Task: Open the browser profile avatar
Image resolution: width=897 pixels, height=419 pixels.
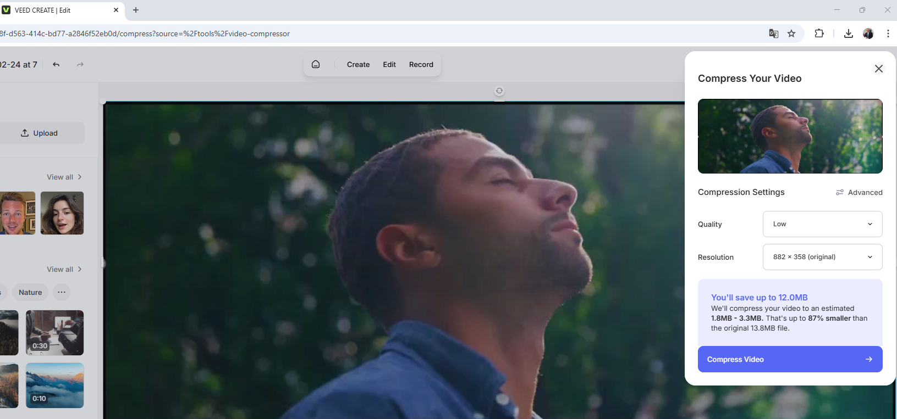Action: click(x=868, y=33)
